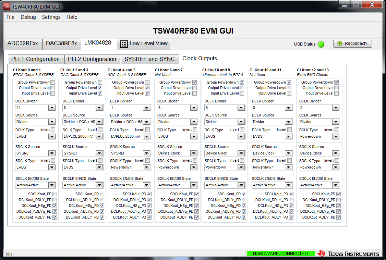Click the TSW40RF80 EVM GUI main heading
386x260 pixels.
point(193,31)
